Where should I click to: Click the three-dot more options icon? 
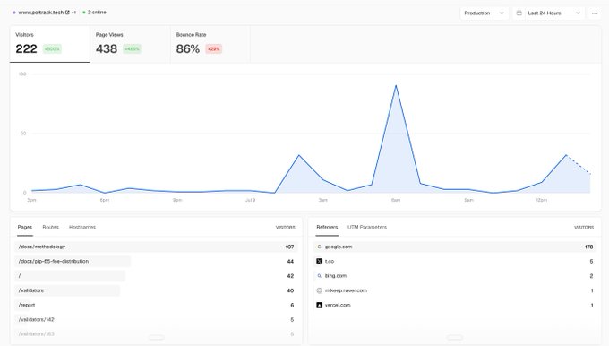coord(595,13)
